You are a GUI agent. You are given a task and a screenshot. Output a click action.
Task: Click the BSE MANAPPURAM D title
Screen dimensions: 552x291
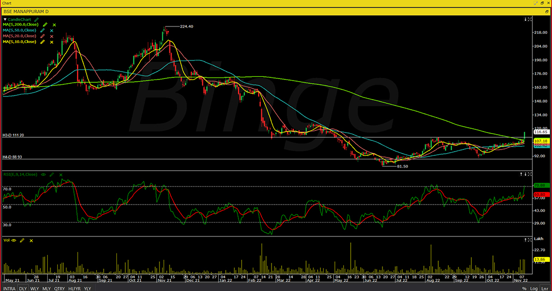click(26, 12)
